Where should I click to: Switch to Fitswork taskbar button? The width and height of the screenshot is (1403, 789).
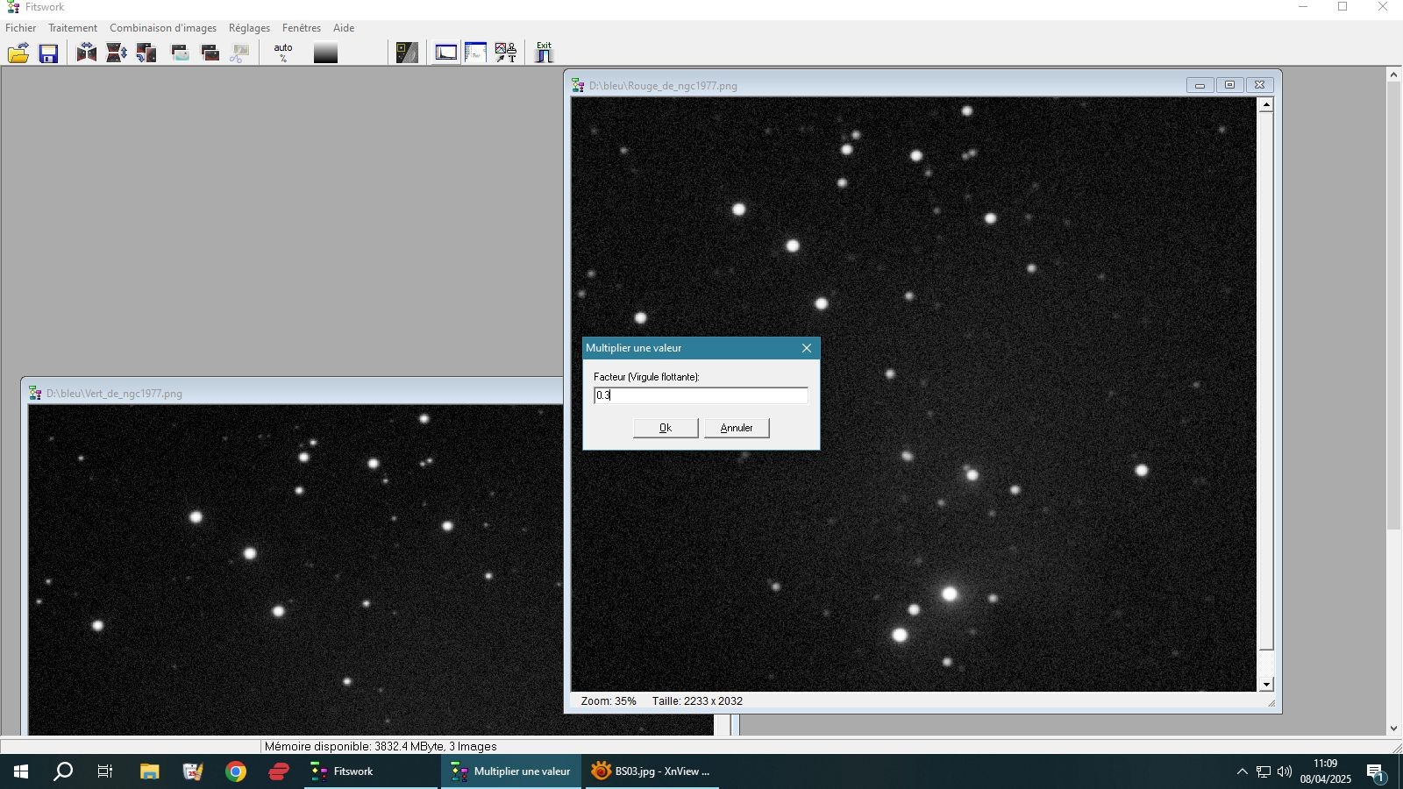point(371,771)
